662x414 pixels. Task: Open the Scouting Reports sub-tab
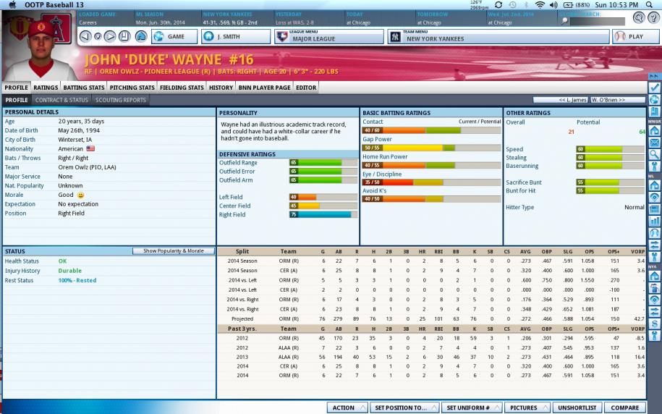point(120,100)
